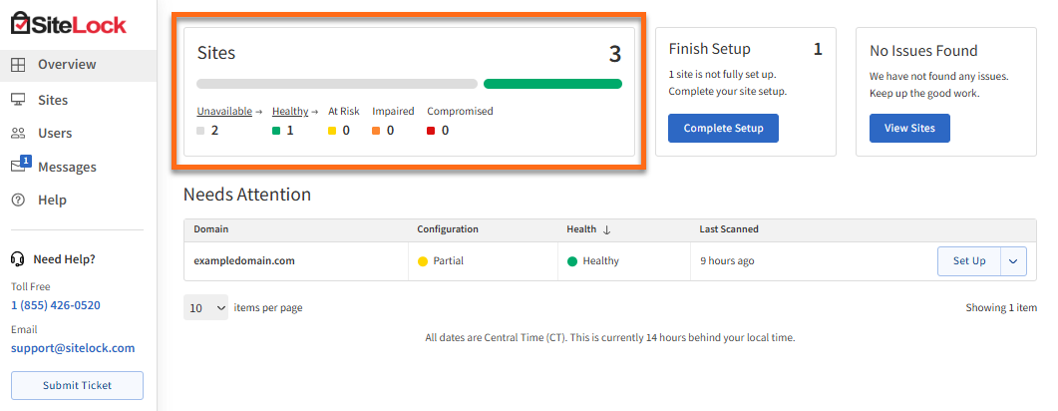Click the Messages envelope icon with badge
Viewport: 1058px width, 411px height.
click(19, 166)
